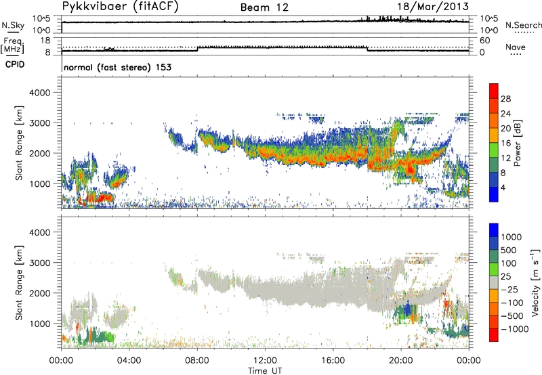Screen dimensions: 542x375
Task: Click the 20:00 time tick label
Action: 401,361
